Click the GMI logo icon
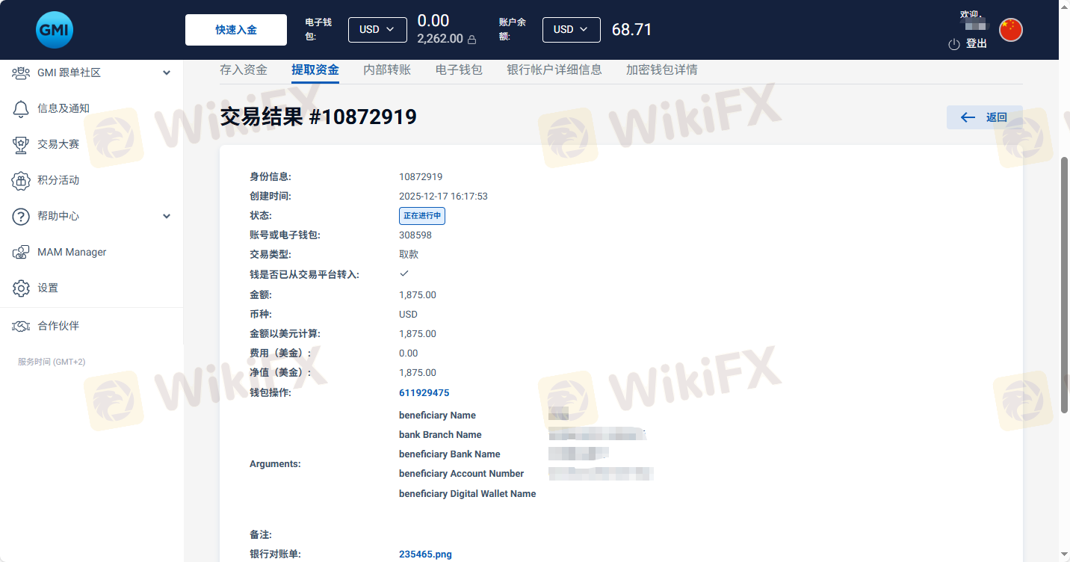 click(54, 30)
